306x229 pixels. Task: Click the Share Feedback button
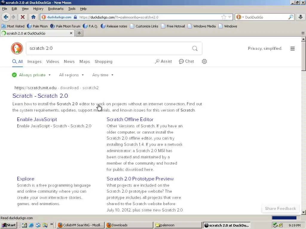[280, 208]
